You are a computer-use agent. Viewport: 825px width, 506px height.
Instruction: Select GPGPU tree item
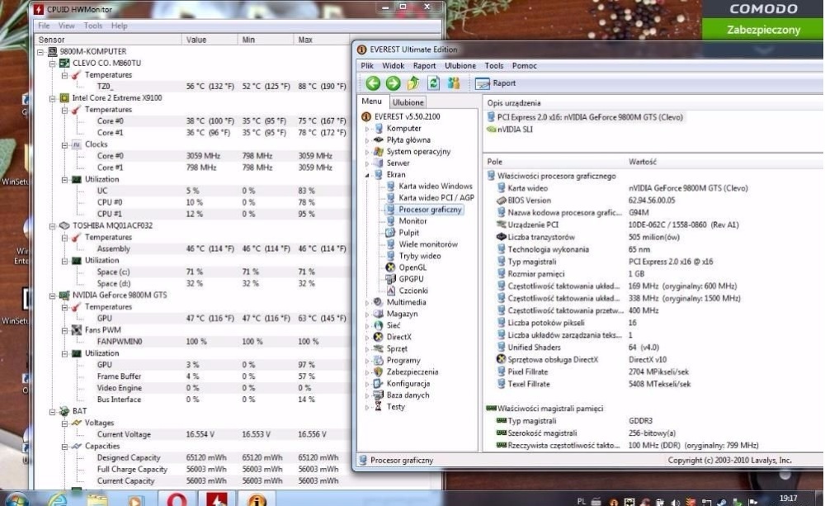(x=411, y=279)
